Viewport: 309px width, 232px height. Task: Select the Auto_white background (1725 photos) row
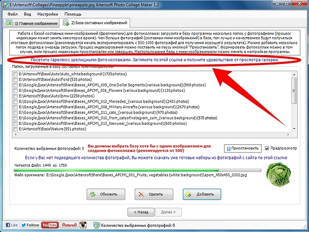[73, 74]
